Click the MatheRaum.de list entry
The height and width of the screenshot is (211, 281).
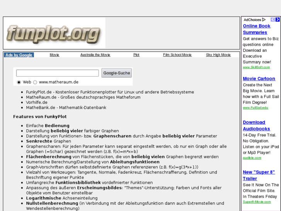(83, 97)
